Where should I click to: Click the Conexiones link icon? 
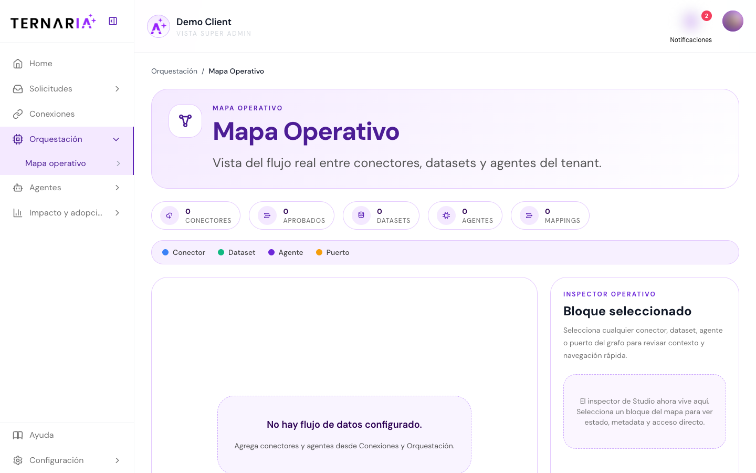[18, 114]
